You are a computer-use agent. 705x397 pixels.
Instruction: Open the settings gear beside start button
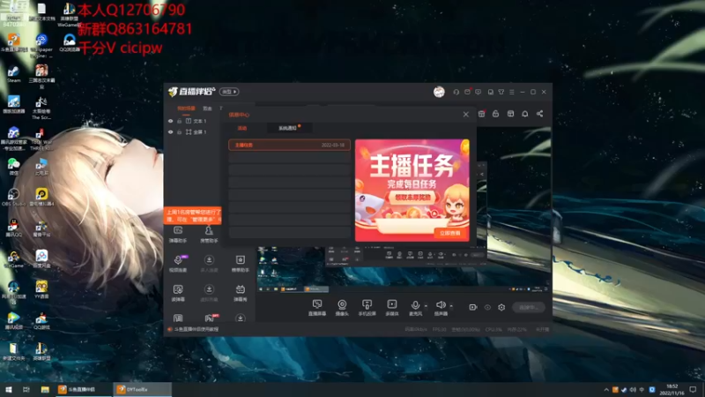point(501,307)
